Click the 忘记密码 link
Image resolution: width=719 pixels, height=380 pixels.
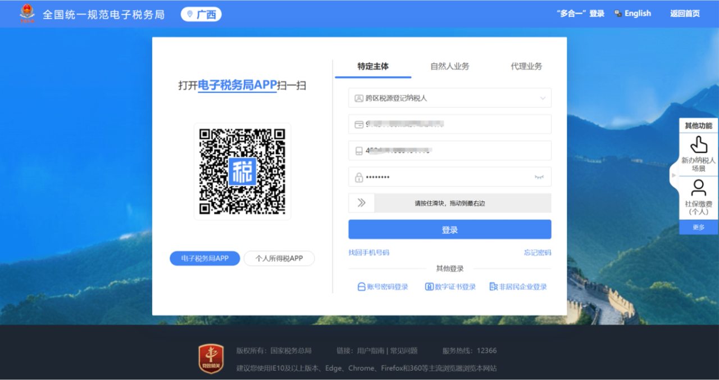tap(537, 252)
